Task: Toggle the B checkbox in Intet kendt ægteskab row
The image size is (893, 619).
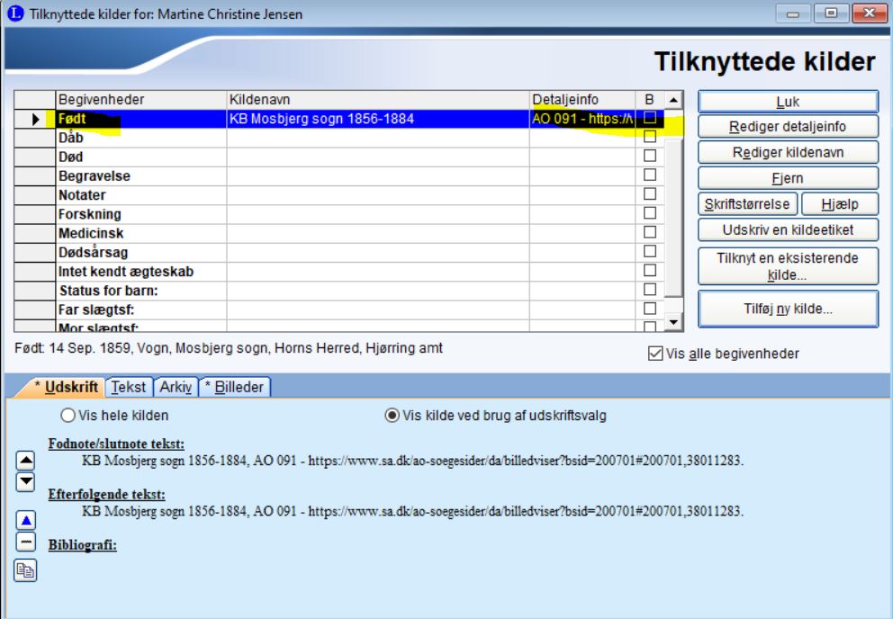Action: 650,270
